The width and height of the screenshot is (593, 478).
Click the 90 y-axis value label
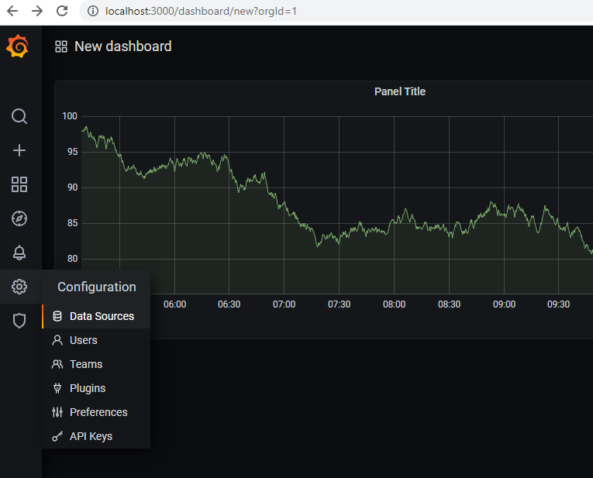point(72,187)
